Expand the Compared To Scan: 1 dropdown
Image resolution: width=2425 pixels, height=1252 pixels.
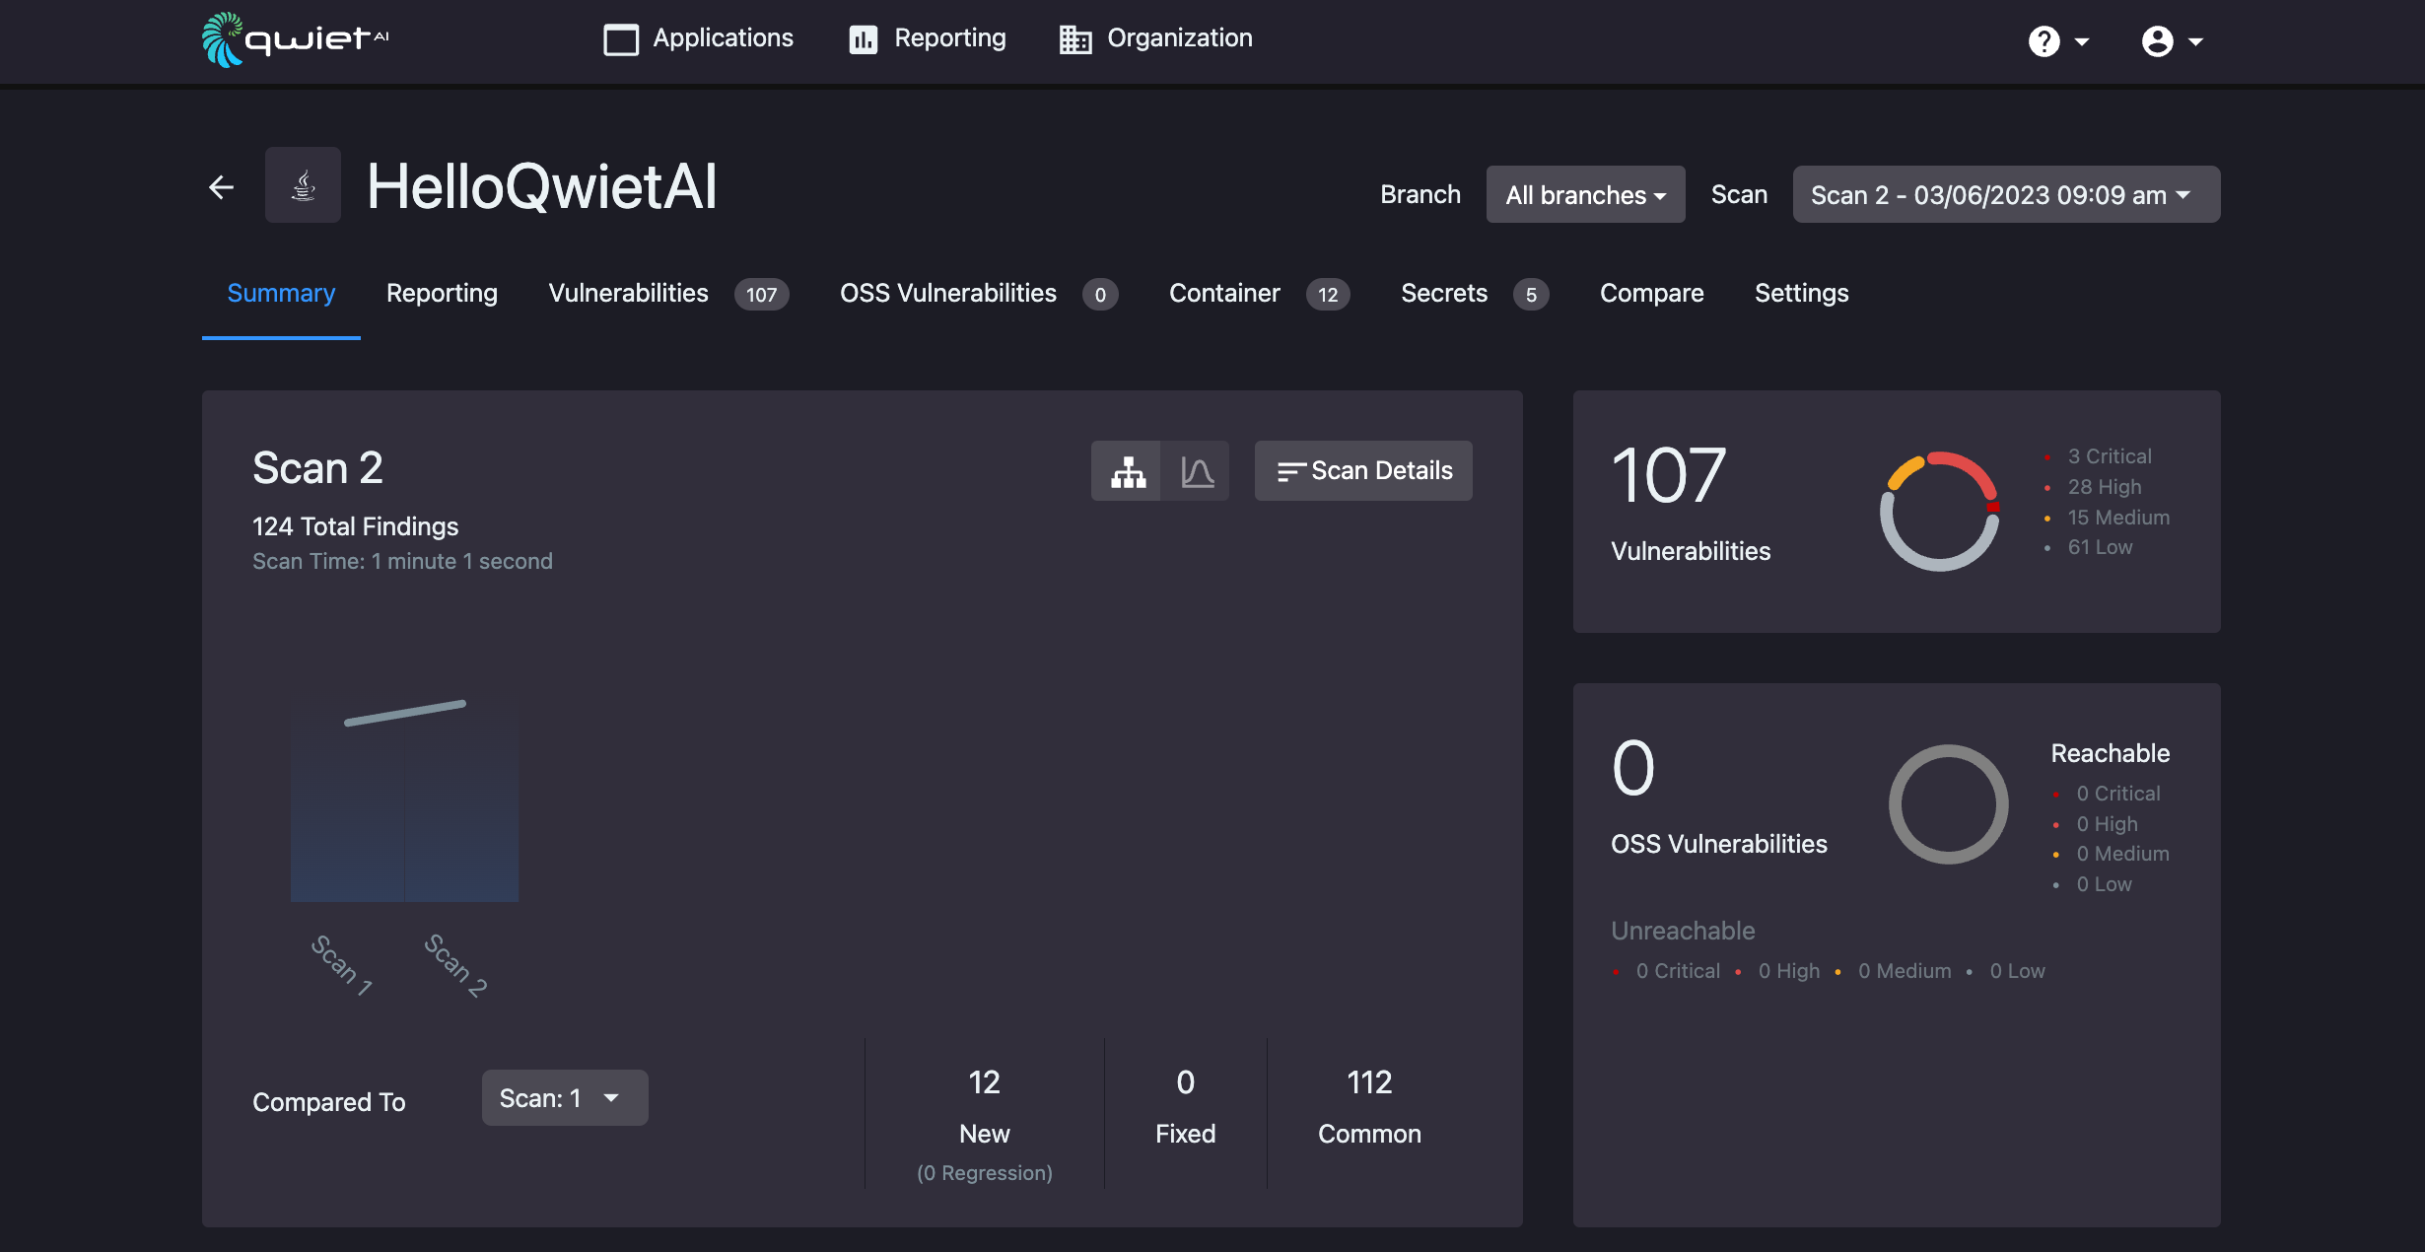565,1098
